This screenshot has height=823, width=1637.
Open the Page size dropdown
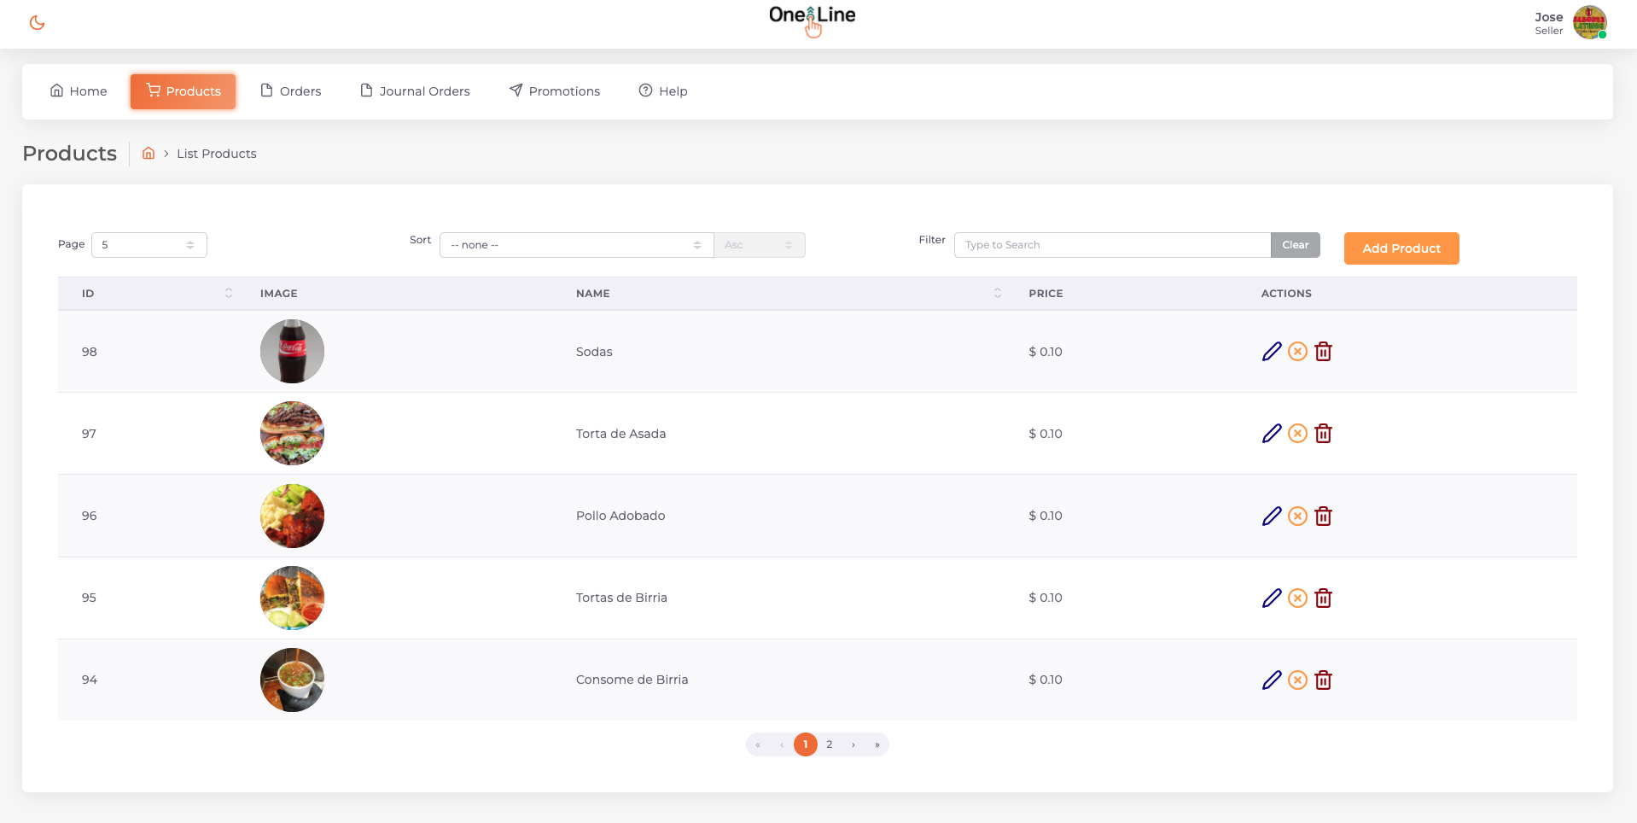[149, 245]
